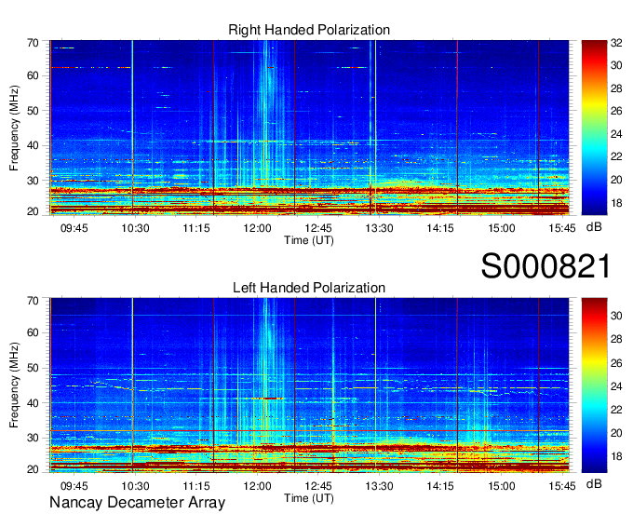Click 40 MHz tick on Right Handed frequency axis
This screenshot has width=633, height=514.
(x=33, y=145)
